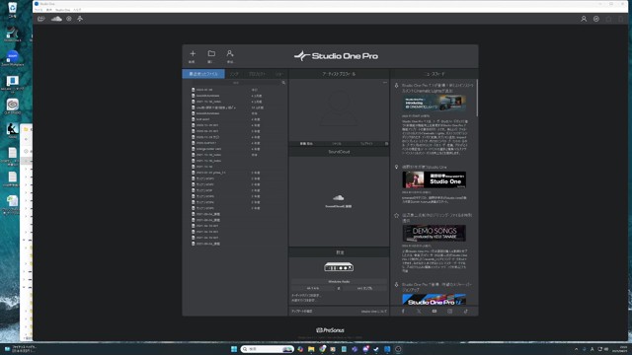This screenshot has height=355, width=632.
Task: Click the SoundCloud connect icon in center panel
Action: pyautogui.click(x=338, y=197)
